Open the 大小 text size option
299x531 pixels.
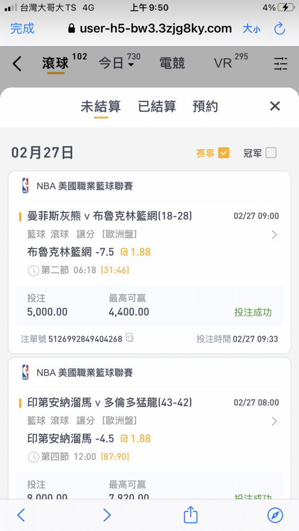tap(252, 29)
